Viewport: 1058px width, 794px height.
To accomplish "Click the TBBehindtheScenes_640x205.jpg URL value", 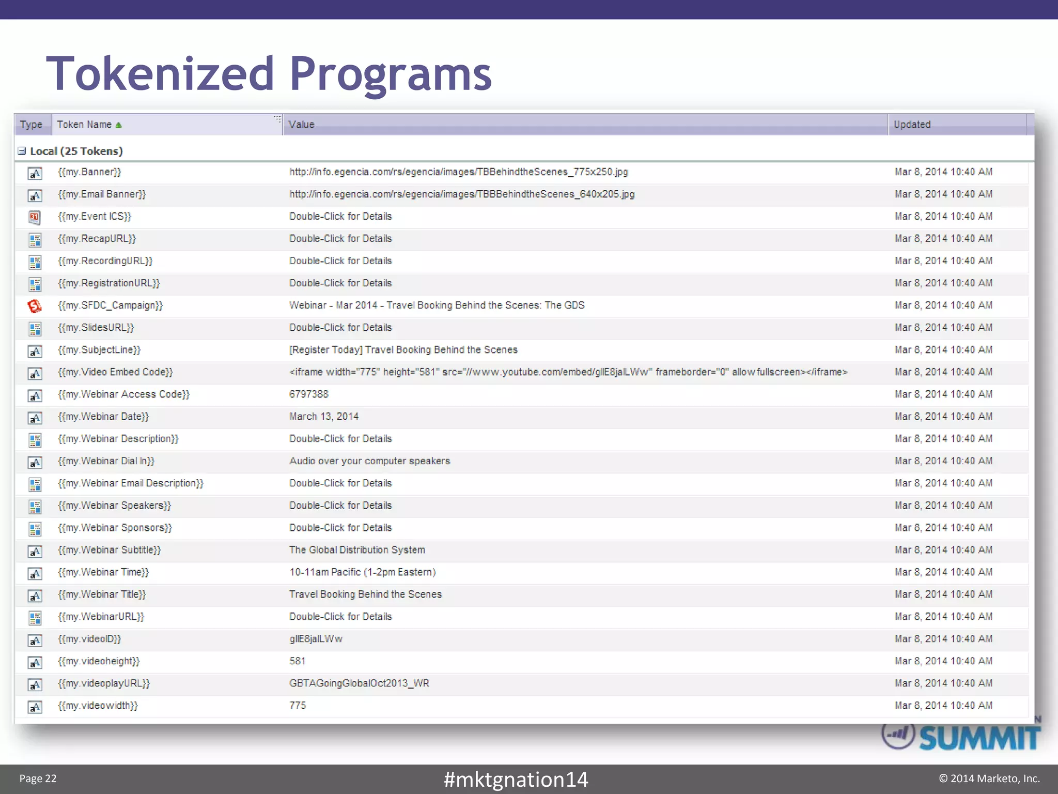I will (462, 194).
